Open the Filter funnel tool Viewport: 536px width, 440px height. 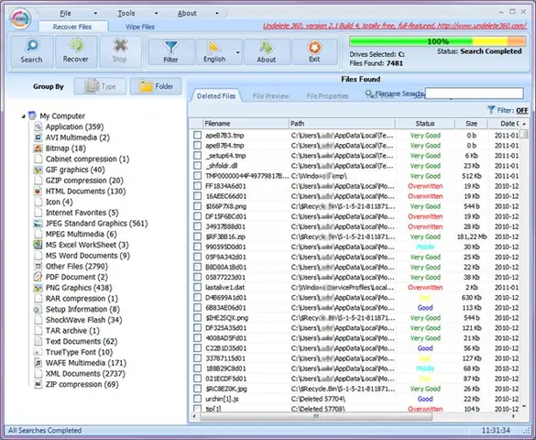(x=171, y=48)
